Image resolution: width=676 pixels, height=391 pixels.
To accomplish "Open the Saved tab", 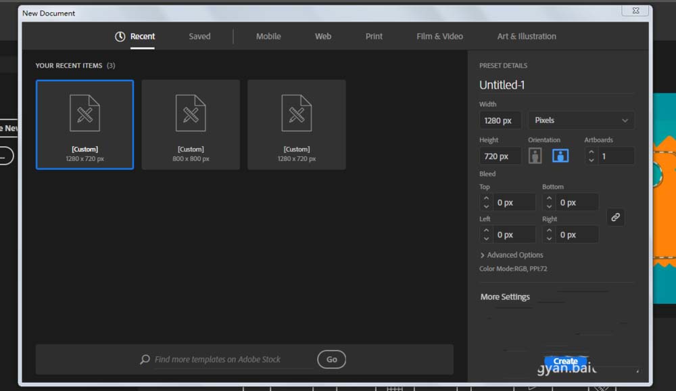I will [x=199, y=37].
